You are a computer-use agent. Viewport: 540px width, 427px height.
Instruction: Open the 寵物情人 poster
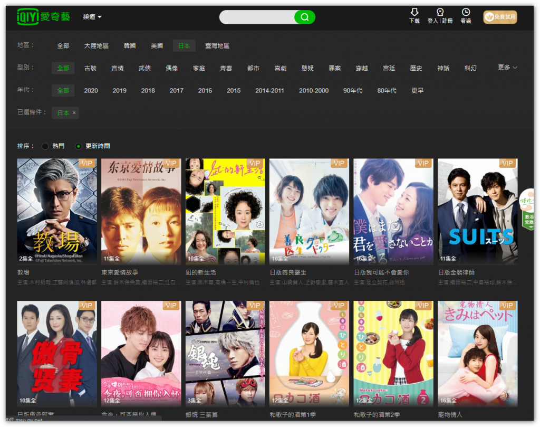click(x=478, y=354)
